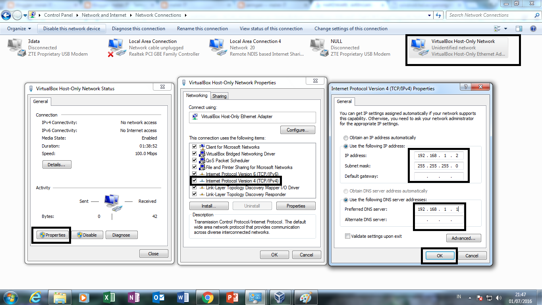Select General tab in IPv4 Properties
Screen dimensions: 542x305
point(344,101)
